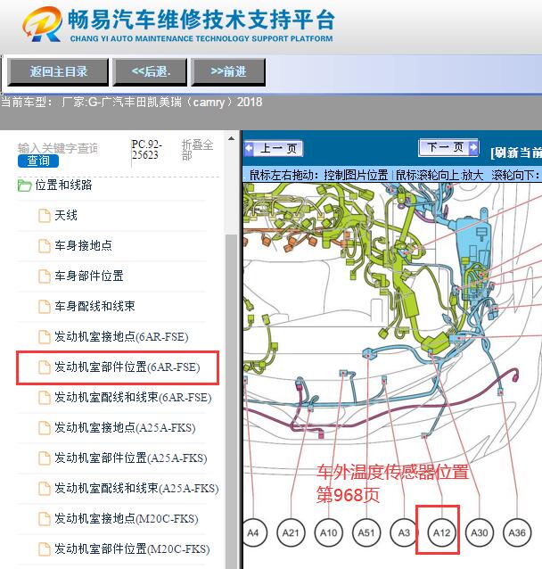Click the 下一页 next page button
This screenshot has height=569, width=542.
pos(448,147)
